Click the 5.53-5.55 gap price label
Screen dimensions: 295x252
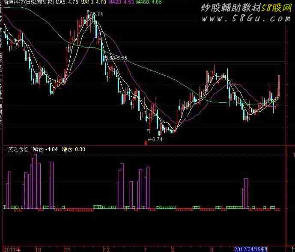[x=116, y=57]
